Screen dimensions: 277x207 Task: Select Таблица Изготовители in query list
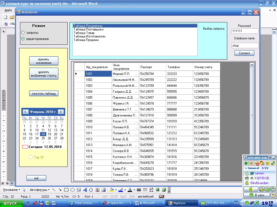pyautogui.click(x=135, y=36)
